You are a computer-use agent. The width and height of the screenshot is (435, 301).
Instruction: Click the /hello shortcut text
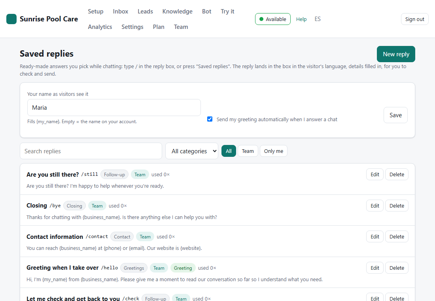(x=110, y=268)
